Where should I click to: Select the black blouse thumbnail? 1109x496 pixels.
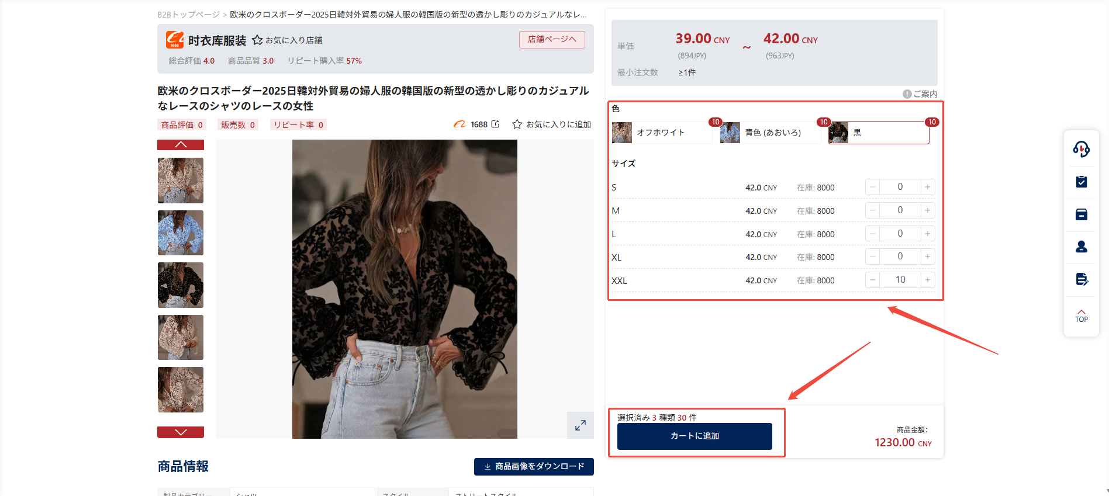(x=181, y=285)
